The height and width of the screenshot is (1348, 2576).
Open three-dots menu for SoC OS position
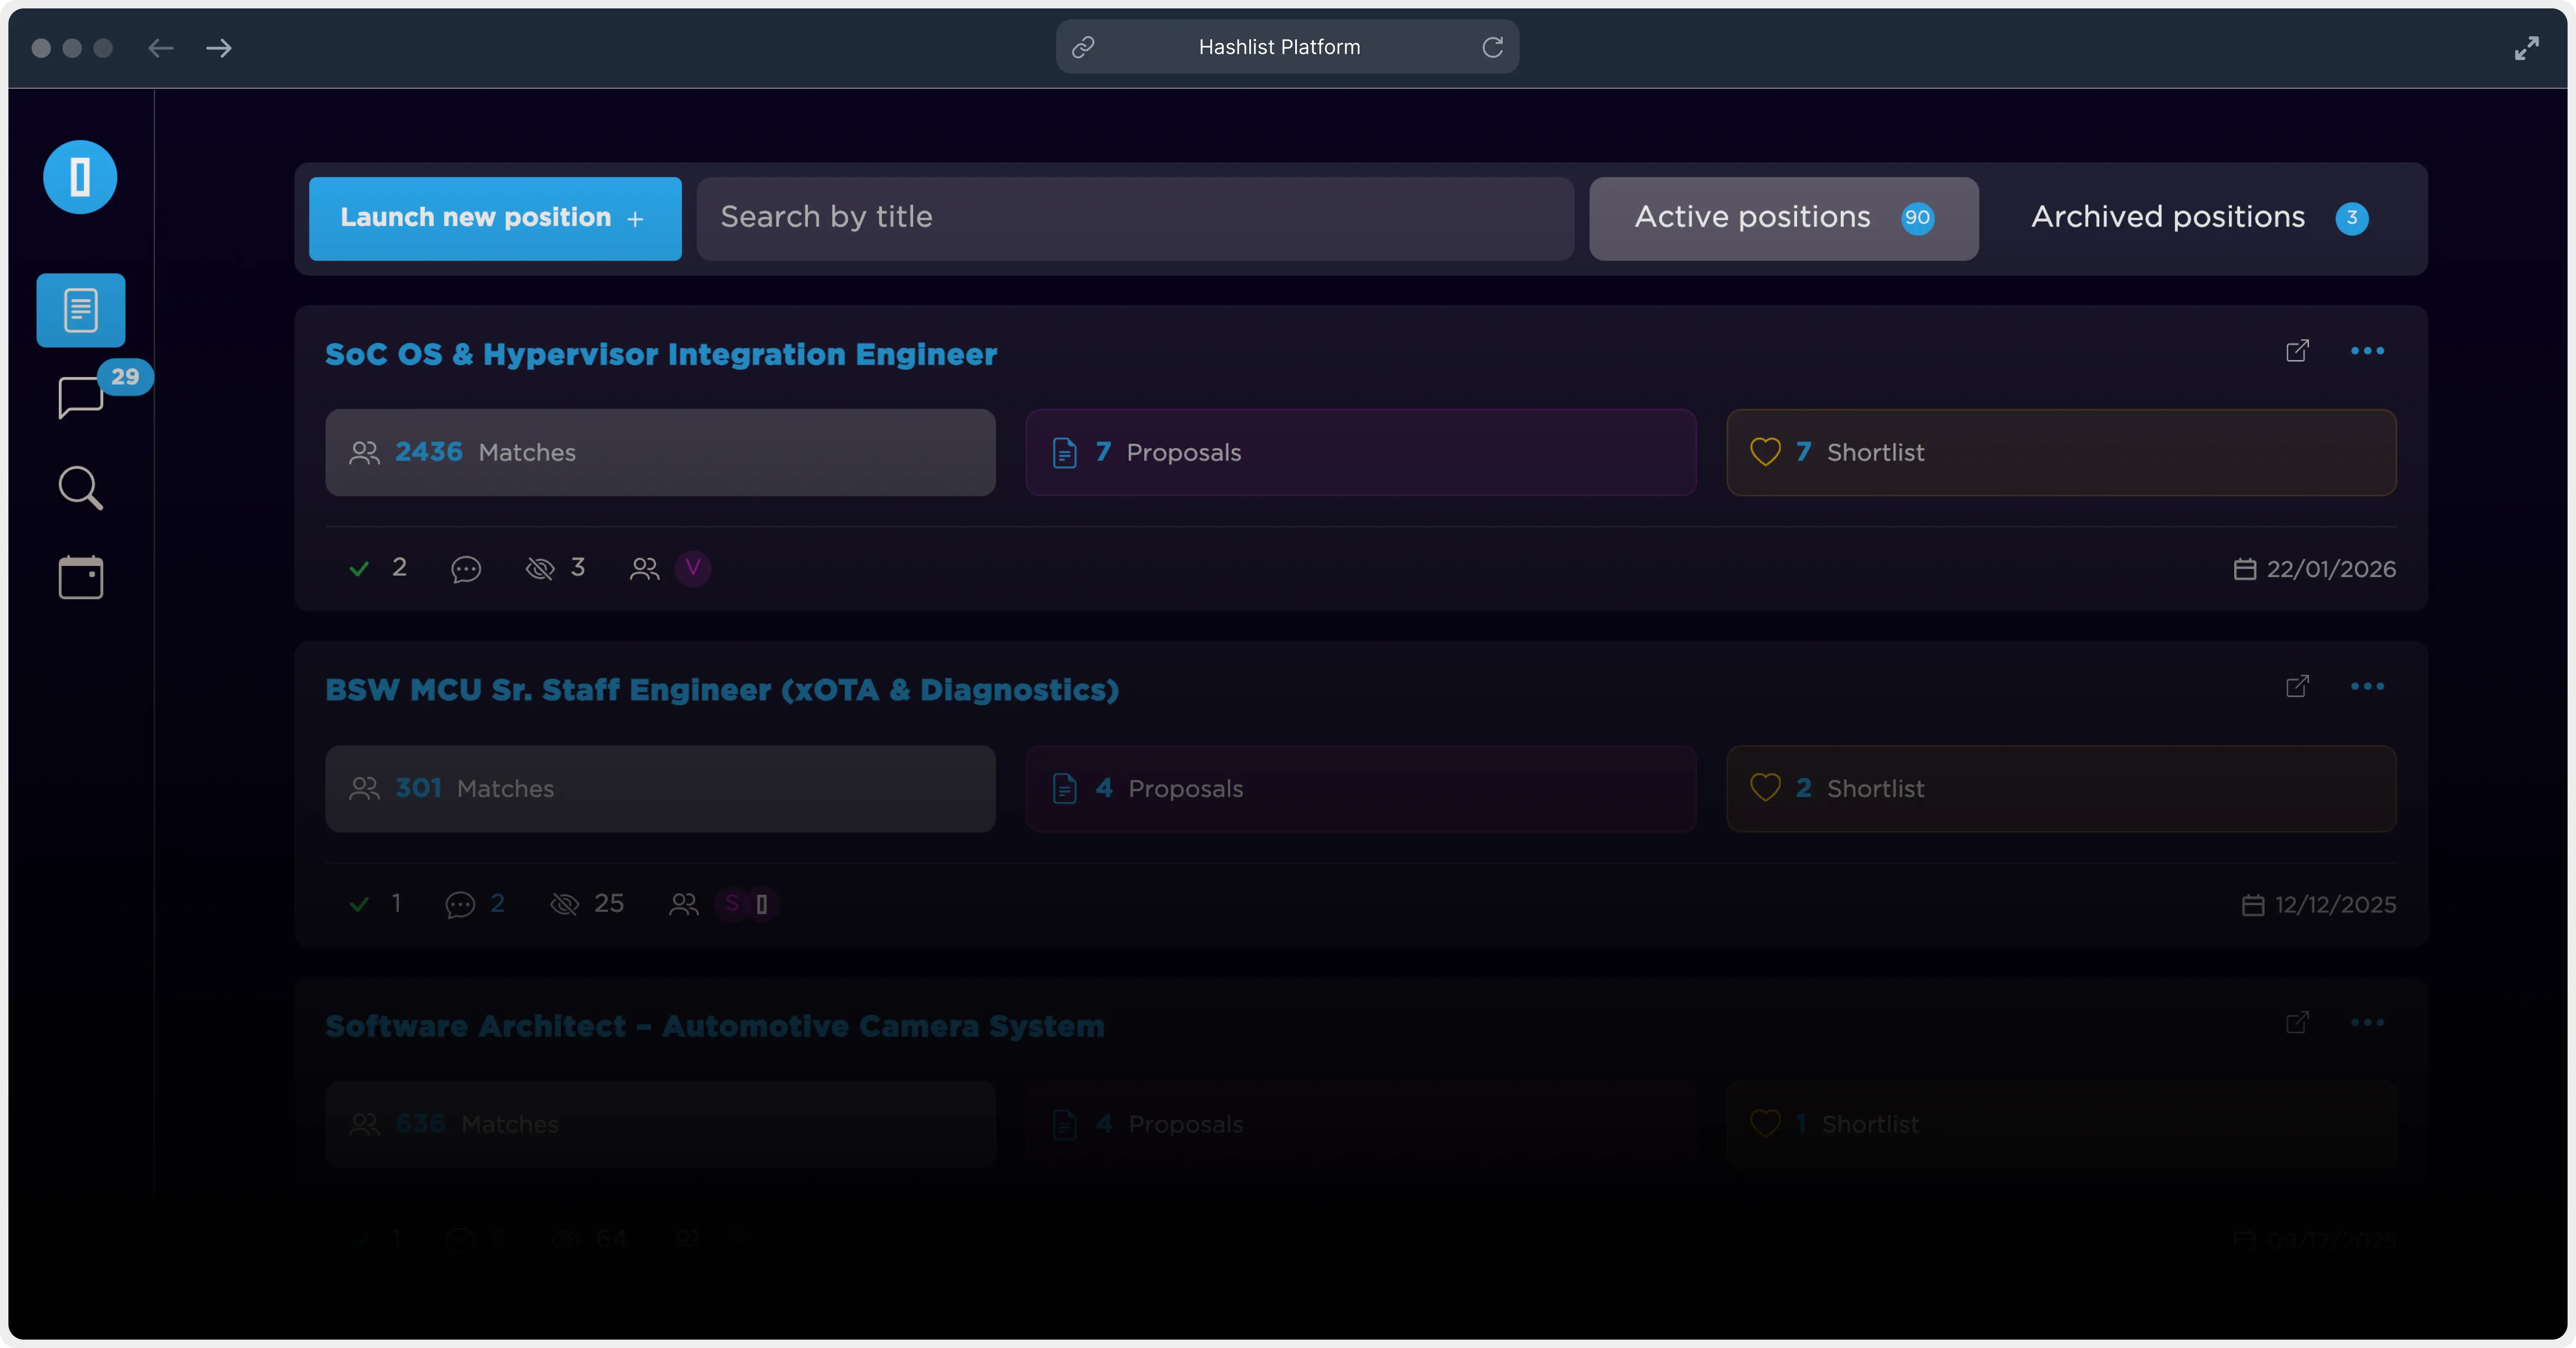tap(2367, 351)
